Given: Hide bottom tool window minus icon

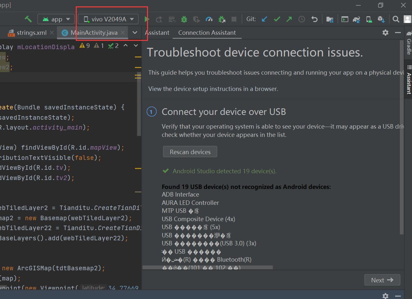Looking at the screenshot, I should coord(398,296).
